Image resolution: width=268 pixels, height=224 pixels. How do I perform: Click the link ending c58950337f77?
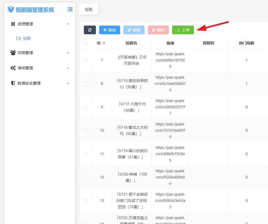click(x=170, y=107)
